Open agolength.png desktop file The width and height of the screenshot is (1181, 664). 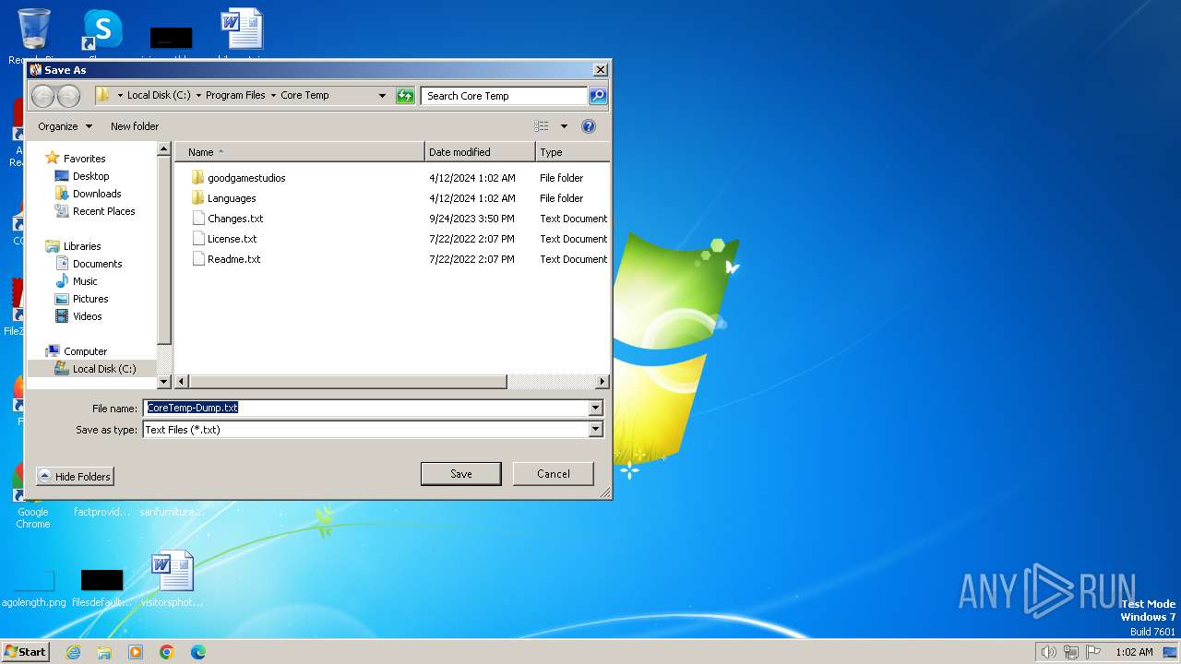coord(34,587)
